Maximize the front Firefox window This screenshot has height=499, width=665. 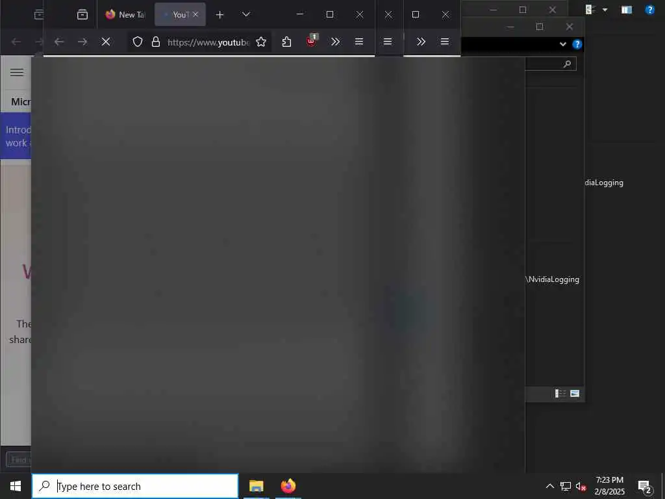click(329, 14)
